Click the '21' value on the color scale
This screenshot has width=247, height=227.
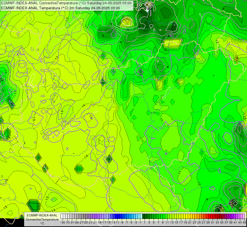(x=190, y=222)
